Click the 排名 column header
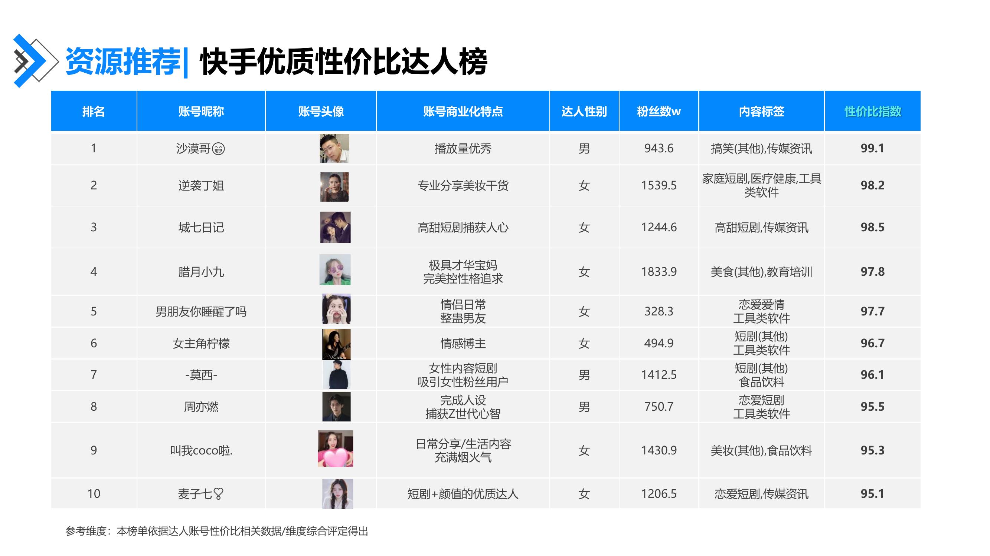 click(x=94, y=111)
